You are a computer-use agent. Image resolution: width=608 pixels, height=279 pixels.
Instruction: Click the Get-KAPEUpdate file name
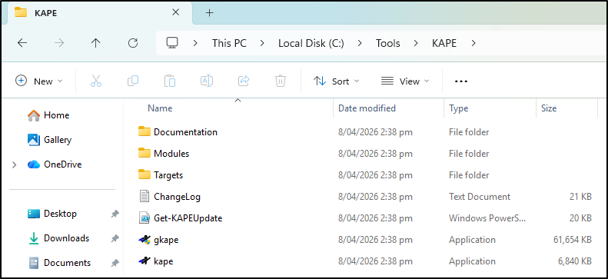pos(188,218)
